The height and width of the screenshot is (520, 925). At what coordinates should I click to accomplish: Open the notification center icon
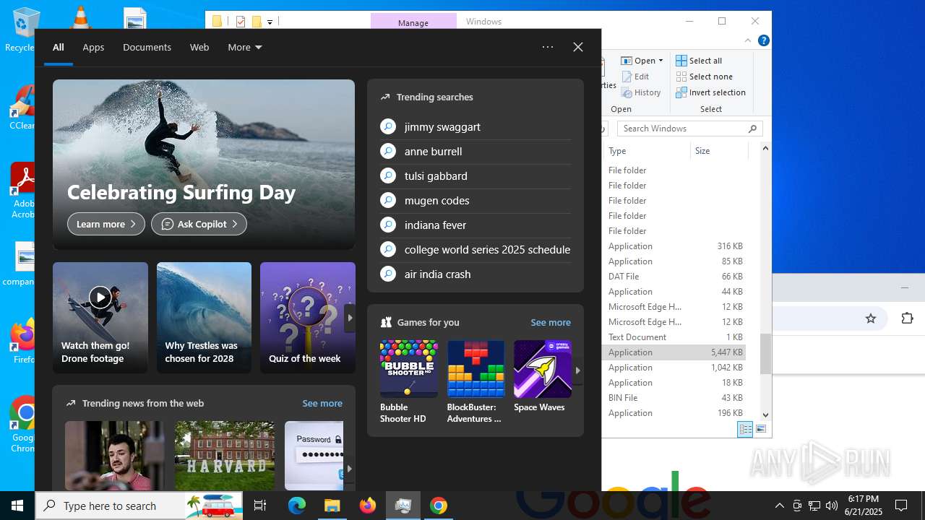901,506
